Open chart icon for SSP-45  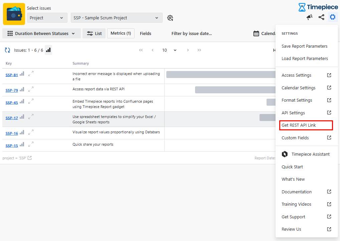pyautogui.click(x=22, y=101)
